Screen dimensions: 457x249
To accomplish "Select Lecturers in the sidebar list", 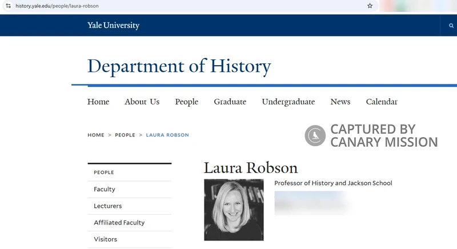I will click(x=107, y=206).
